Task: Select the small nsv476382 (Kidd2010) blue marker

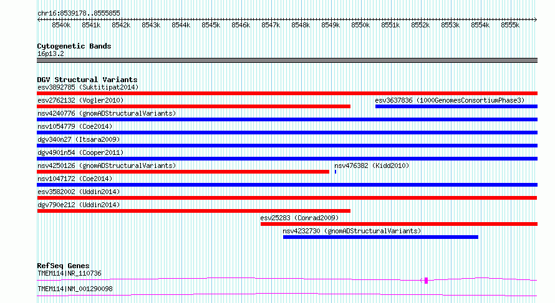Action: [335, 172]
